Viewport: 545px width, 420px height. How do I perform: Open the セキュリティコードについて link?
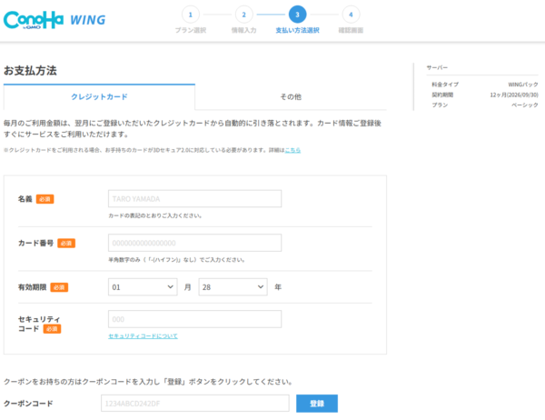pos(143,336)
